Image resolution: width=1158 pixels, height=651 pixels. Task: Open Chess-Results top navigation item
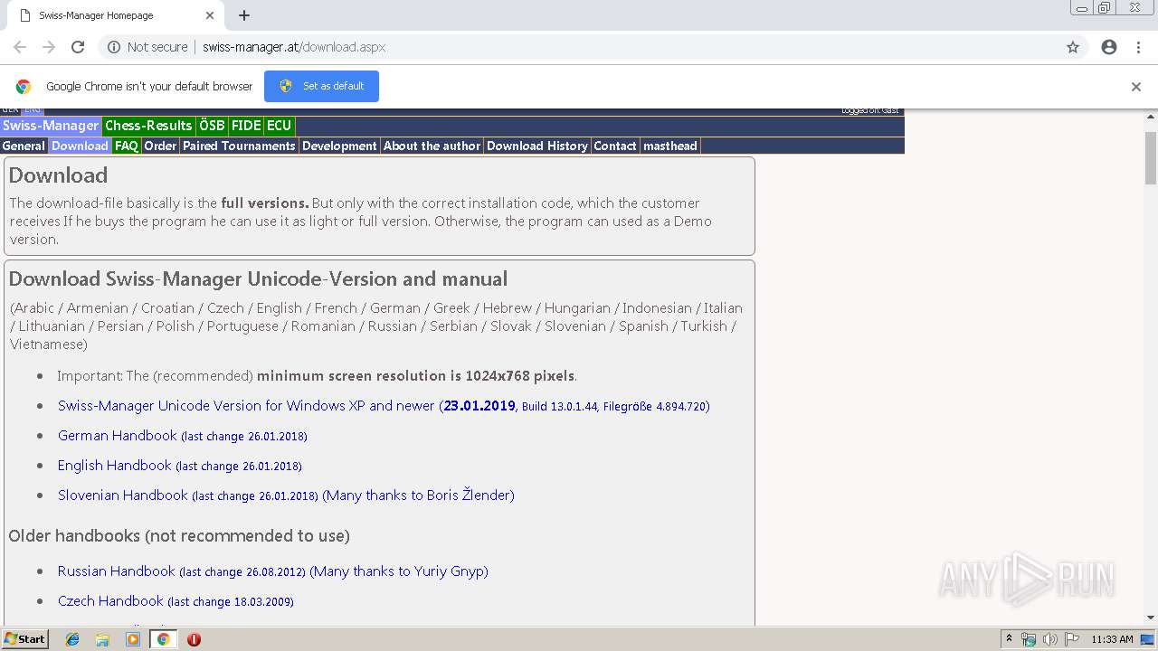point(148,126)
